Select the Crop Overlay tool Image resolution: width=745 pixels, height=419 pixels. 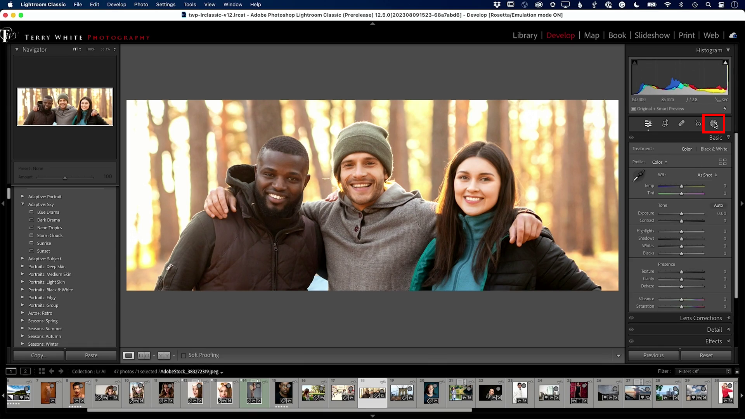pos(665,123)
